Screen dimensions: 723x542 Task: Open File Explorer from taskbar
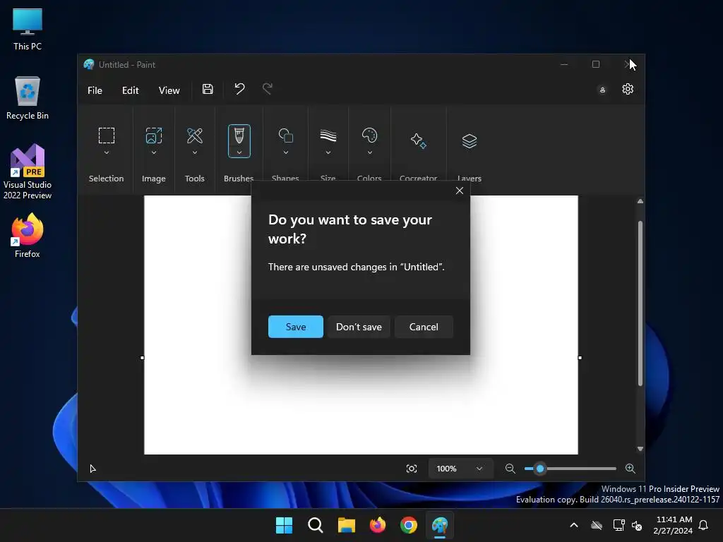click(347, 525)
